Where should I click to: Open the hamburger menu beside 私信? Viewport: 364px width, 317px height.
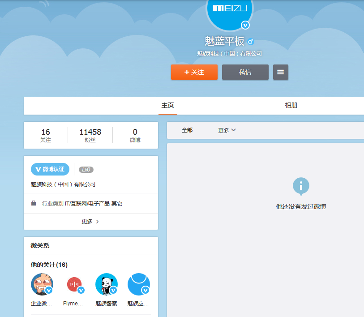coord(280,72)
